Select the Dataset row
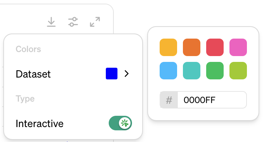264x142 pixels. click(73, 74)
